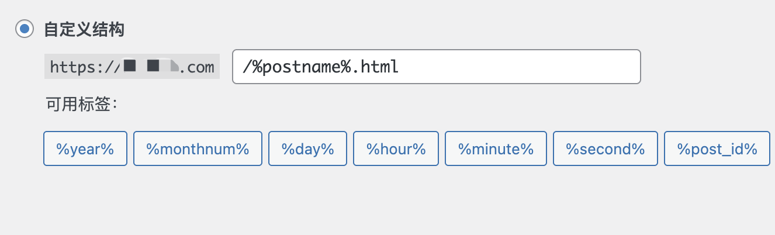
Task: Click the colon after 可用标签
Action: point(115,105)
